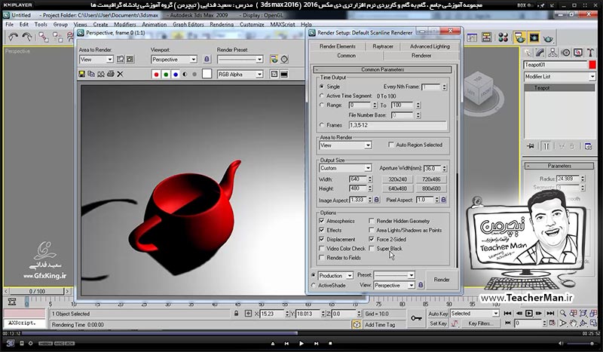Click the Rendered Frame Window icon in main toolbar
603x352 pixels.
click(x=534, y=38)
